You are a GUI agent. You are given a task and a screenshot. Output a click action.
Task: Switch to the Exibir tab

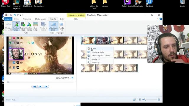62,19
